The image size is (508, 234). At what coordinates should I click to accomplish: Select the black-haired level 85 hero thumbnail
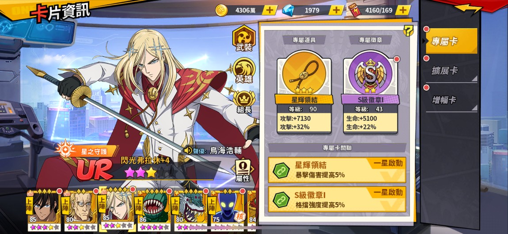pos(43,210)
